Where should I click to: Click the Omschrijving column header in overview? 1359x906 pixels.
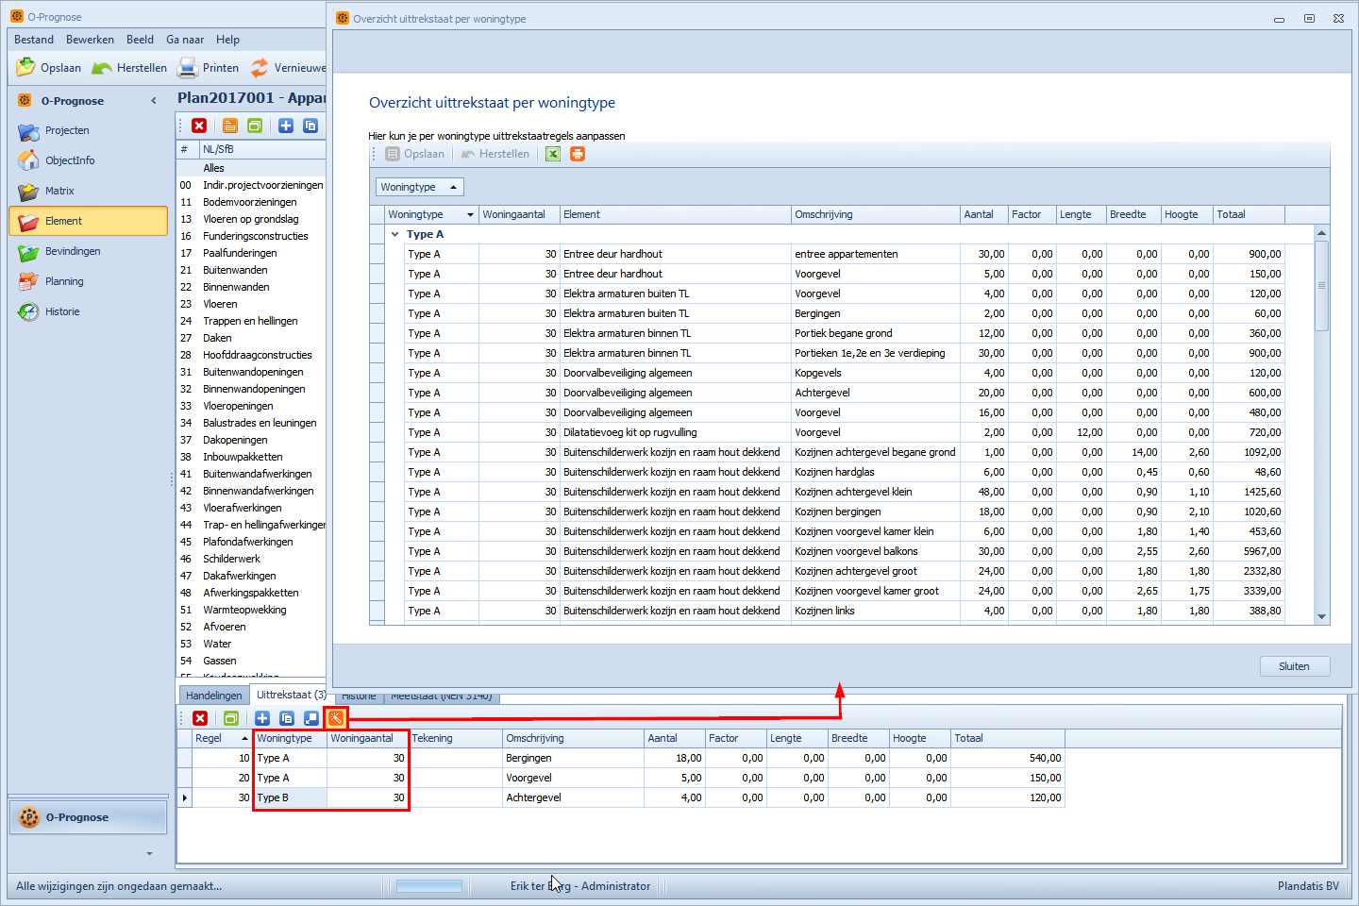click(875, 214)
